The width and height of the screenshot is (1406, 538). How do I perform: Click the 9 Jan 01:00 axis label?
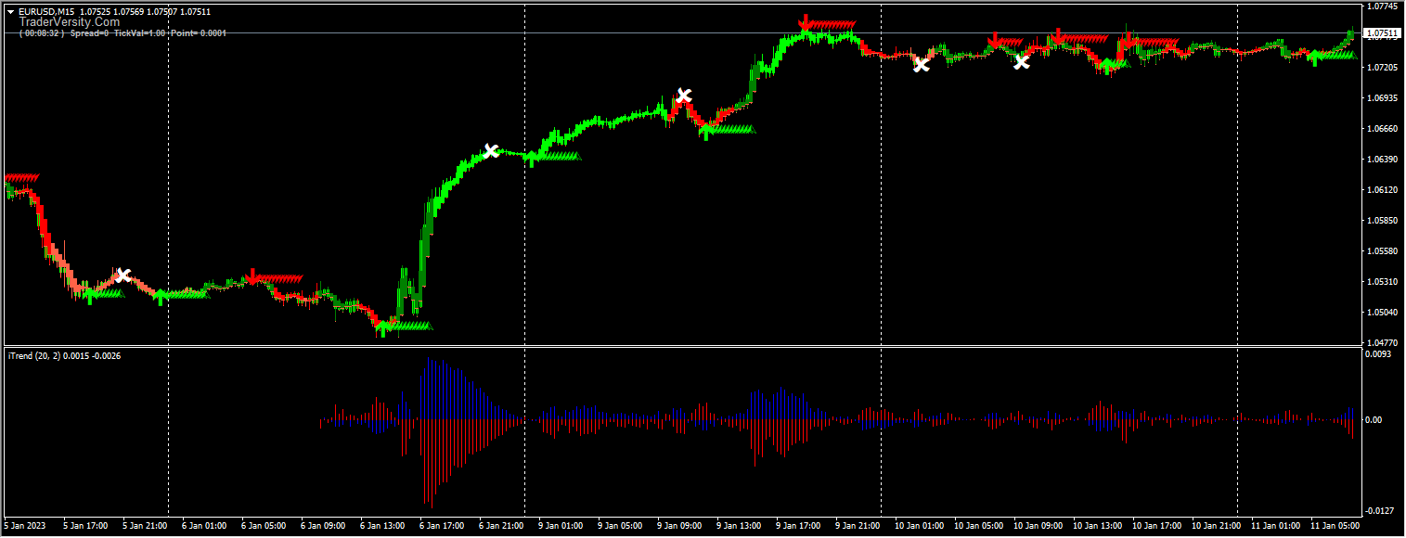click(x=562, y=525)
